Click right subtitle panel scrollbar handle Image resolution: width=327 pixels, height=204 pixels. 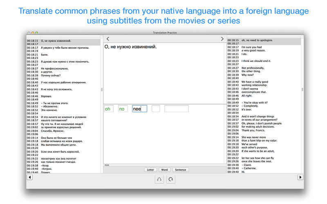tap(302, 89)
